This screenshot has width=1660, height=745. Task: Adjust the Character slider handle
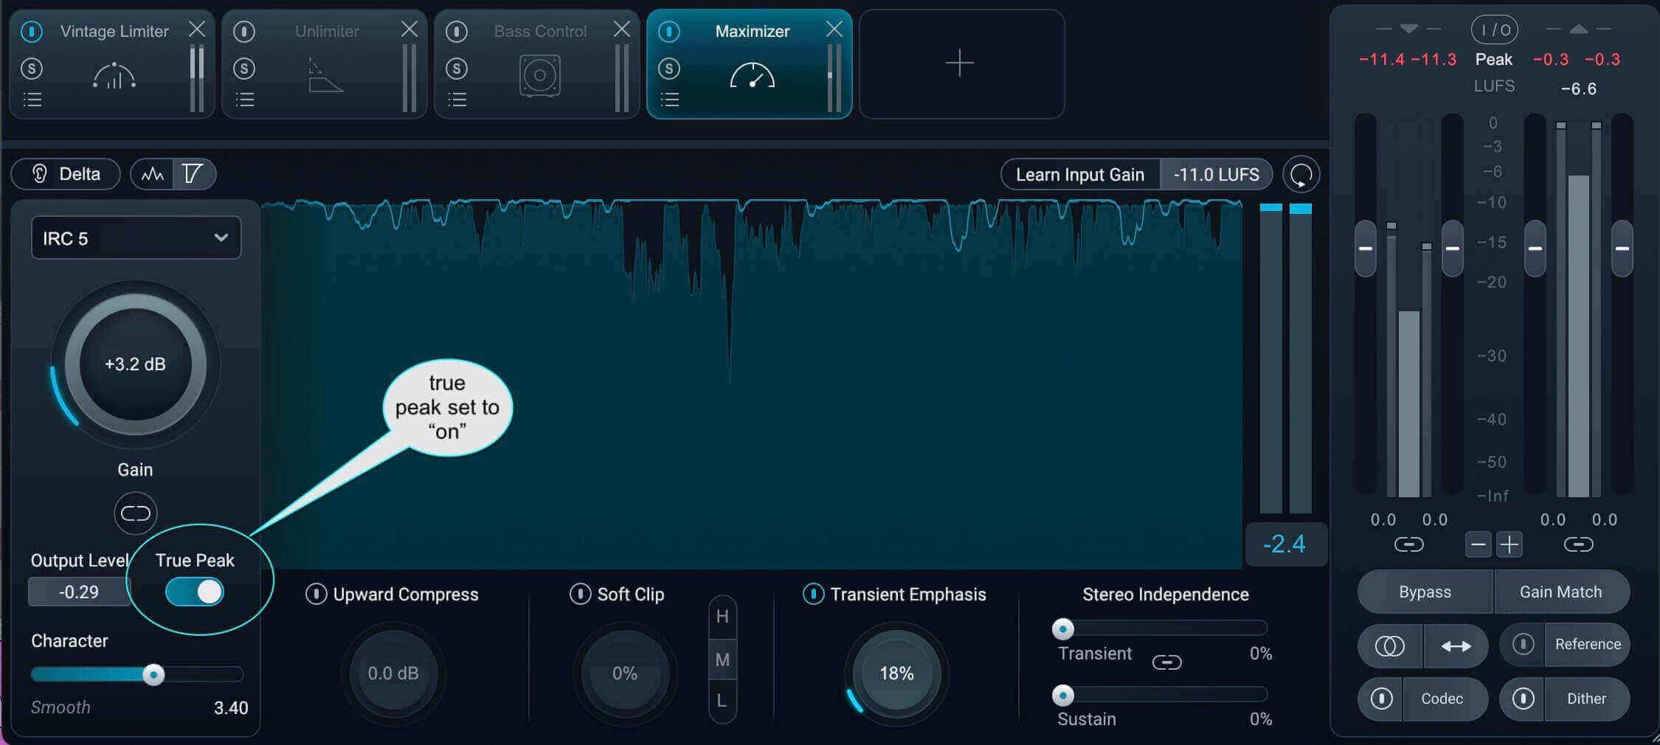[x=153, y=674]
